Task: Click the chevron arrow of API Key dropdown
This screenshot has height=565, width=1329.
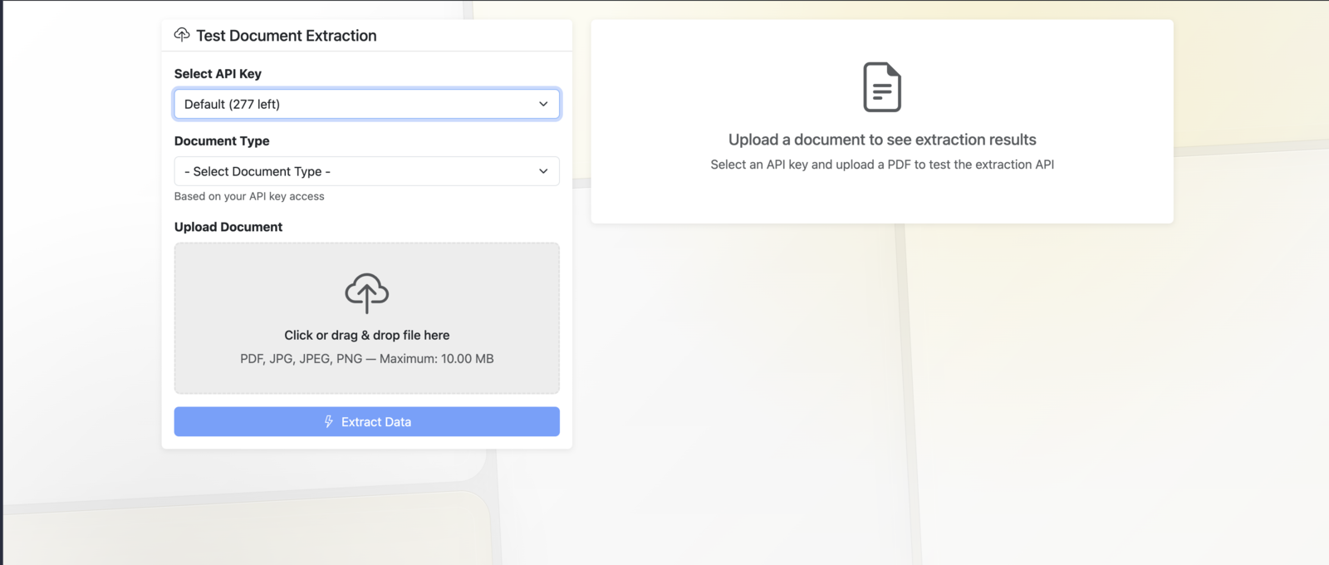Action: click(x=543, y=104)
